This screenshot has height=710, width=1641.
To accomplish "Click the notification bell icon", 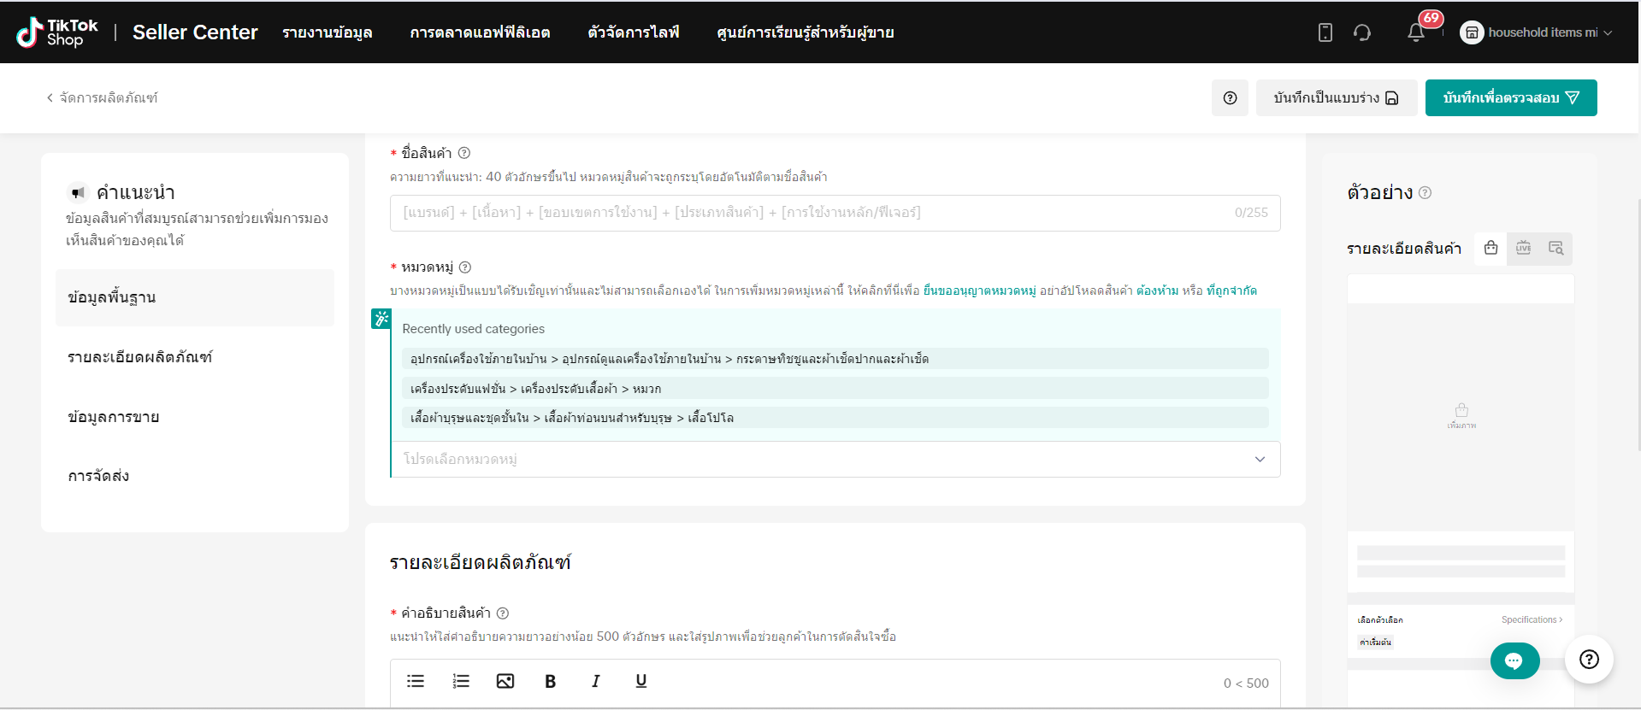I will (1416, 32).
